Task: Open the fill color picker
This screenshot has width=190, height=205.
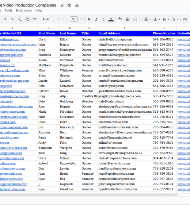Action: click(x=120, y=19)
